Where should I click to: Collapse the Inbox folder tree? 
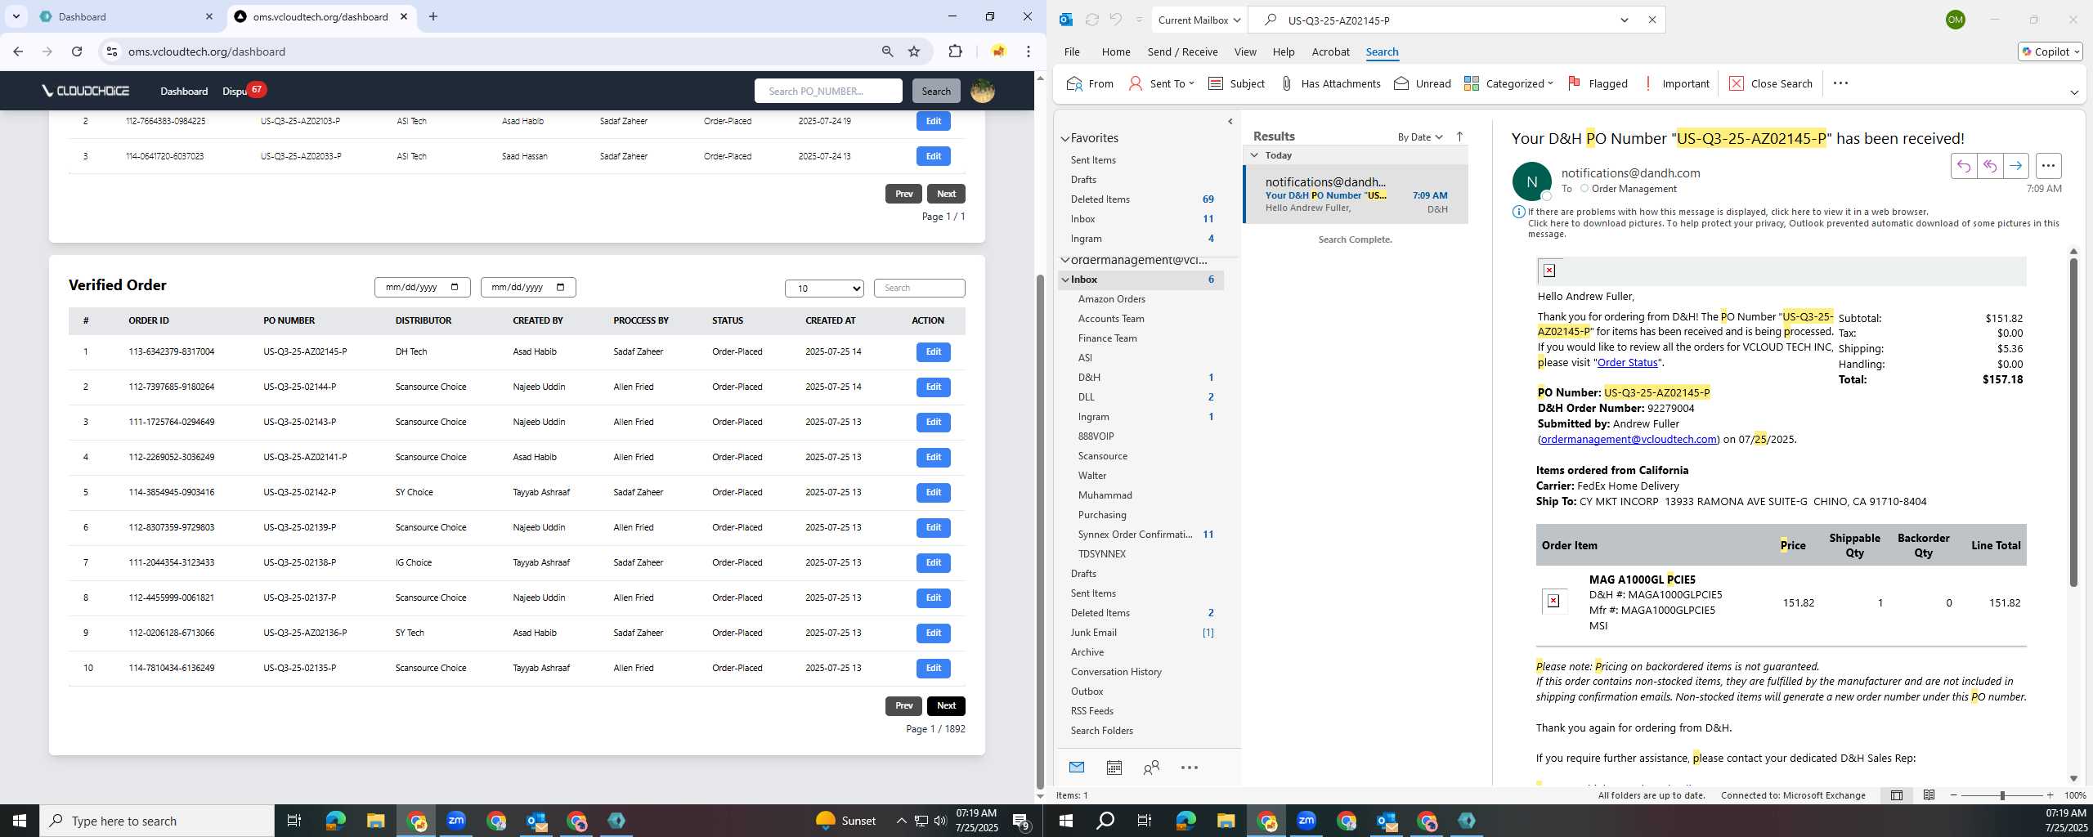pyautogui.click(x=1064, y=280)
